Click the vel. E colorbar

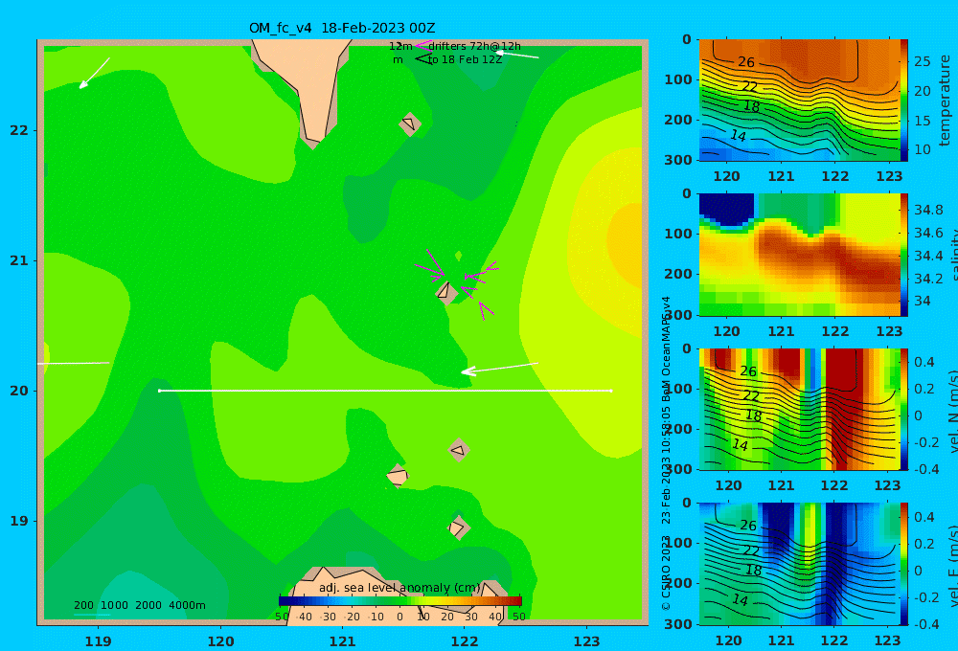(904, 564)
